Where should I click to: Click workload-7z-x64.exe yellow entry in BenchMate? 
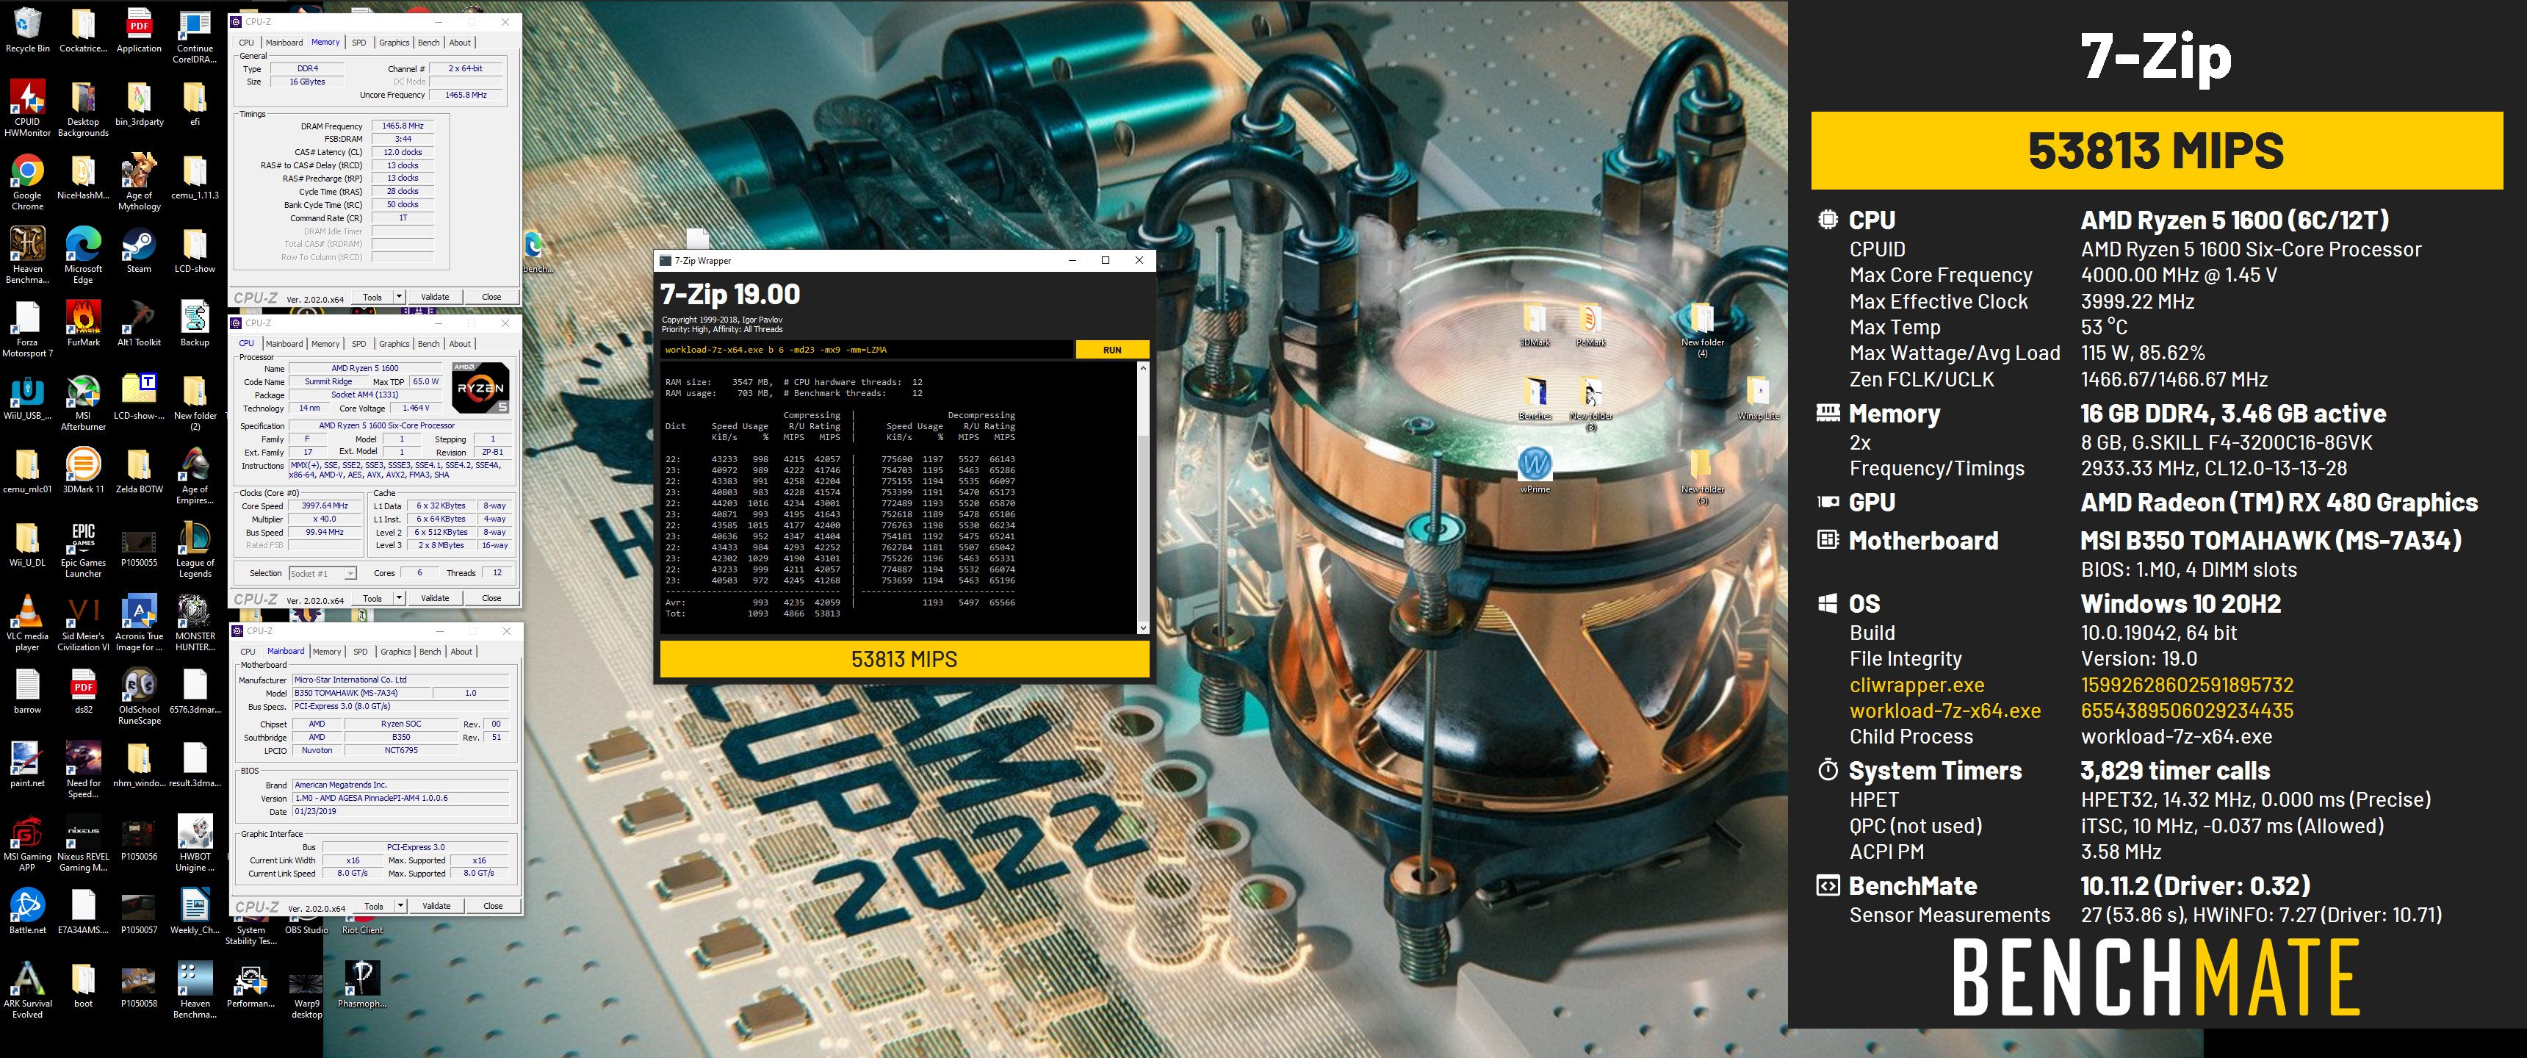(x=1944, y=710)
